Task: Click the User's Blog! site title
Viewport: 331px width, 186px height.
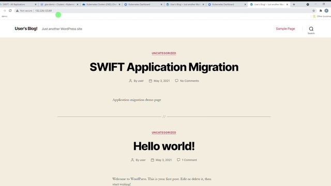Action: [26, 28]
